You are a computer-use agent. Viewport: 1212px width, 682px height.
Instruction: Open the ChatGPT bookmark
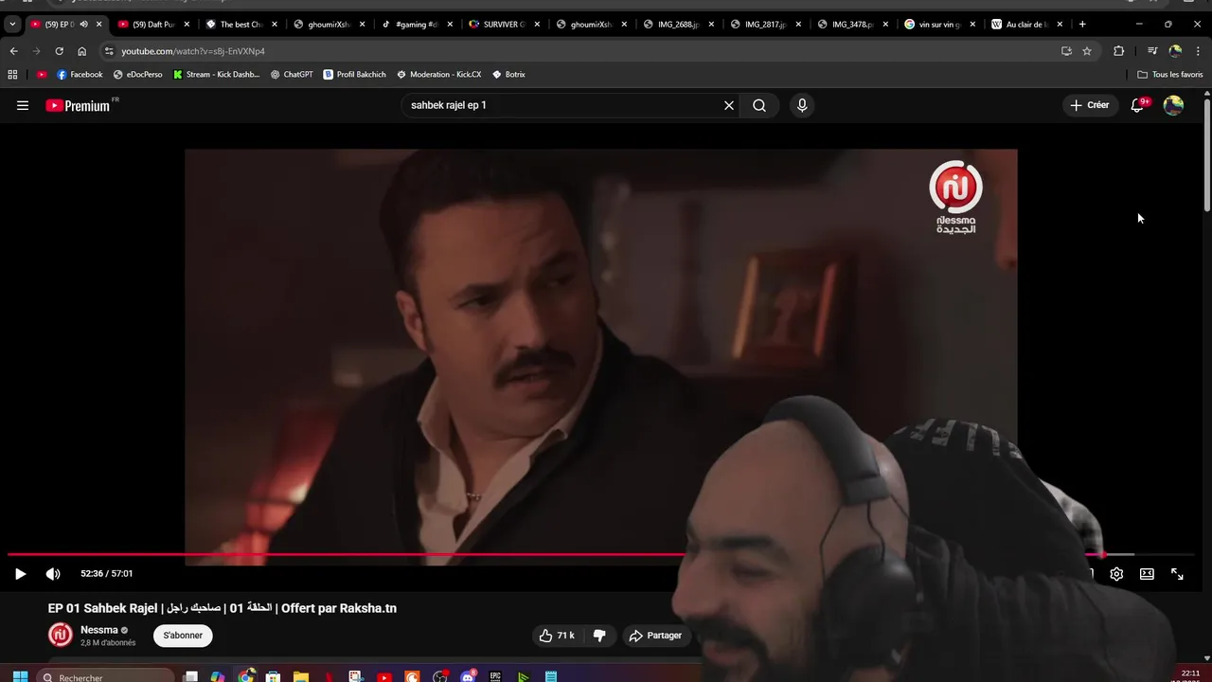(x=292, y=74)
